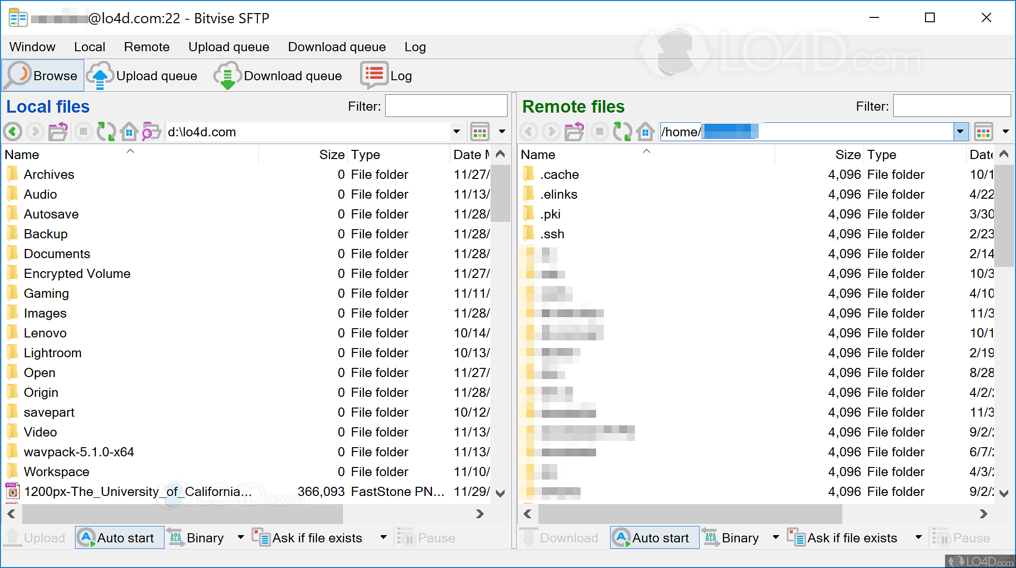
Task: Show the Upload queue from toolbar
Action: [142, 75]
